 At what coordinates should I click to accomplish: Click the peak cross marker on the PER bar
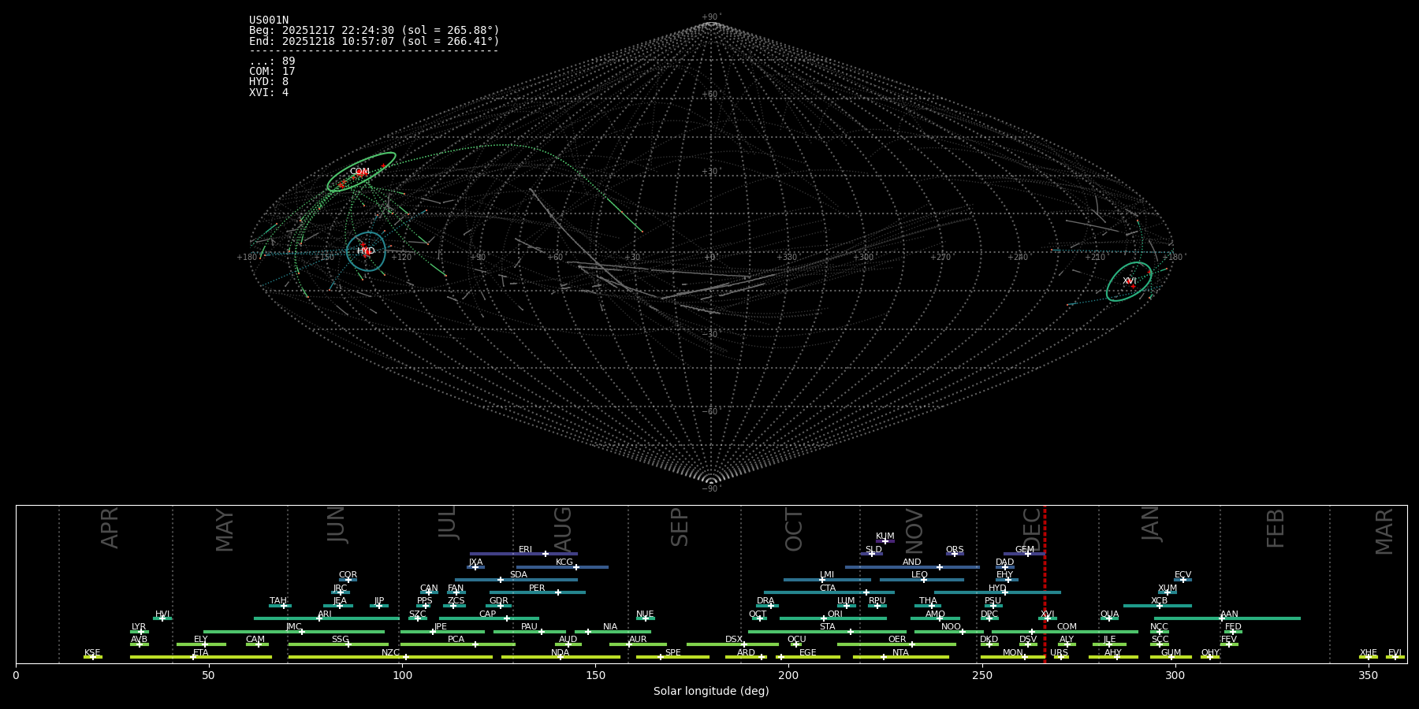[558, 592]
